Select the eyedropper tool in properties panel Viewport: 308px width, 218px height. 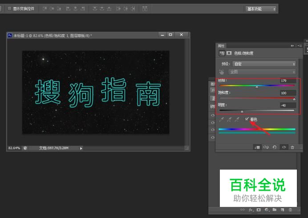coord(222,119)
